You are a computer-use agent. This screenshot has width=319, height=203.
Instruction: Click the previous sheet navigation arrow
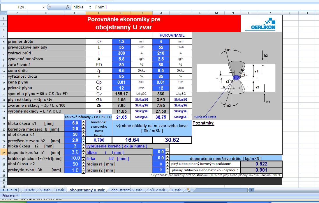tap(8, 190)
